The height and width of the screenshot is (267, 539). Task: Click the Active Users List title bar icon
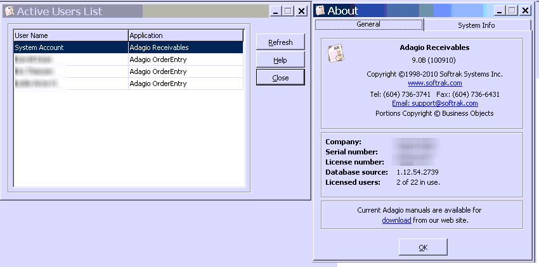[x=9, y=11]
